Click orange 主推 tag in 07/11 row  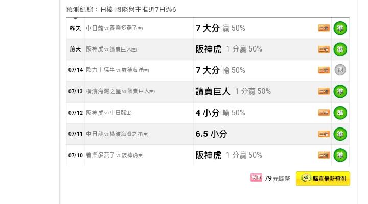[x=324, y=134]
